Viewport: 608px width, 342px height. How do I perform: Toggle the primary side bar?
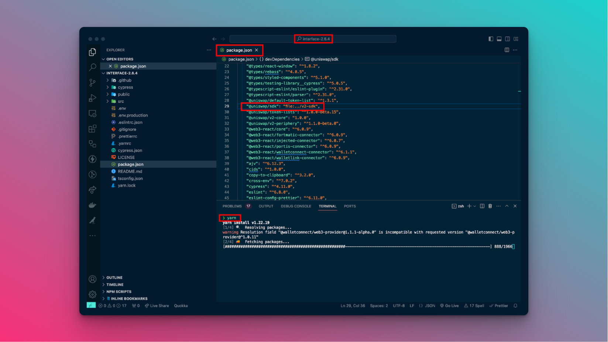coord(491,39)
